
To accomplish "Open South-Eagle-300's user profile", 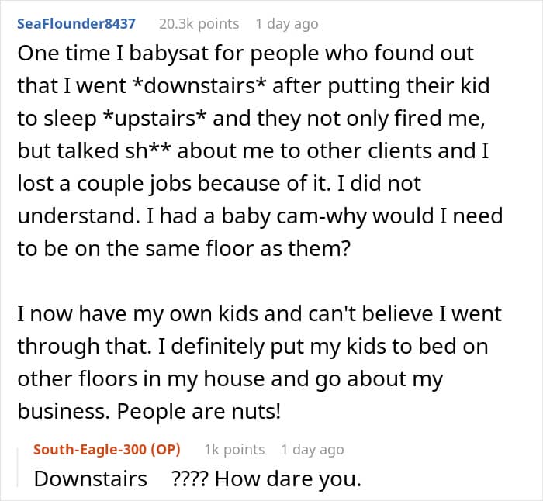I will [89, 449].
